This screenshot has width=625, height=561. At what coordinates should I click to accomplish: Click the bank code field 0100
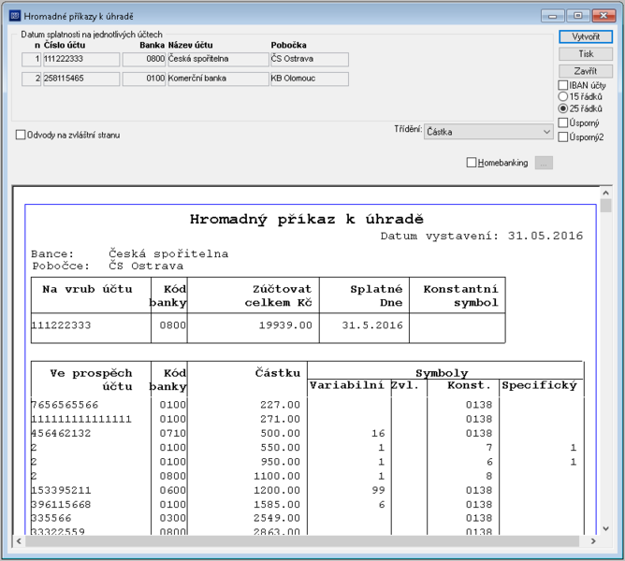144,79
